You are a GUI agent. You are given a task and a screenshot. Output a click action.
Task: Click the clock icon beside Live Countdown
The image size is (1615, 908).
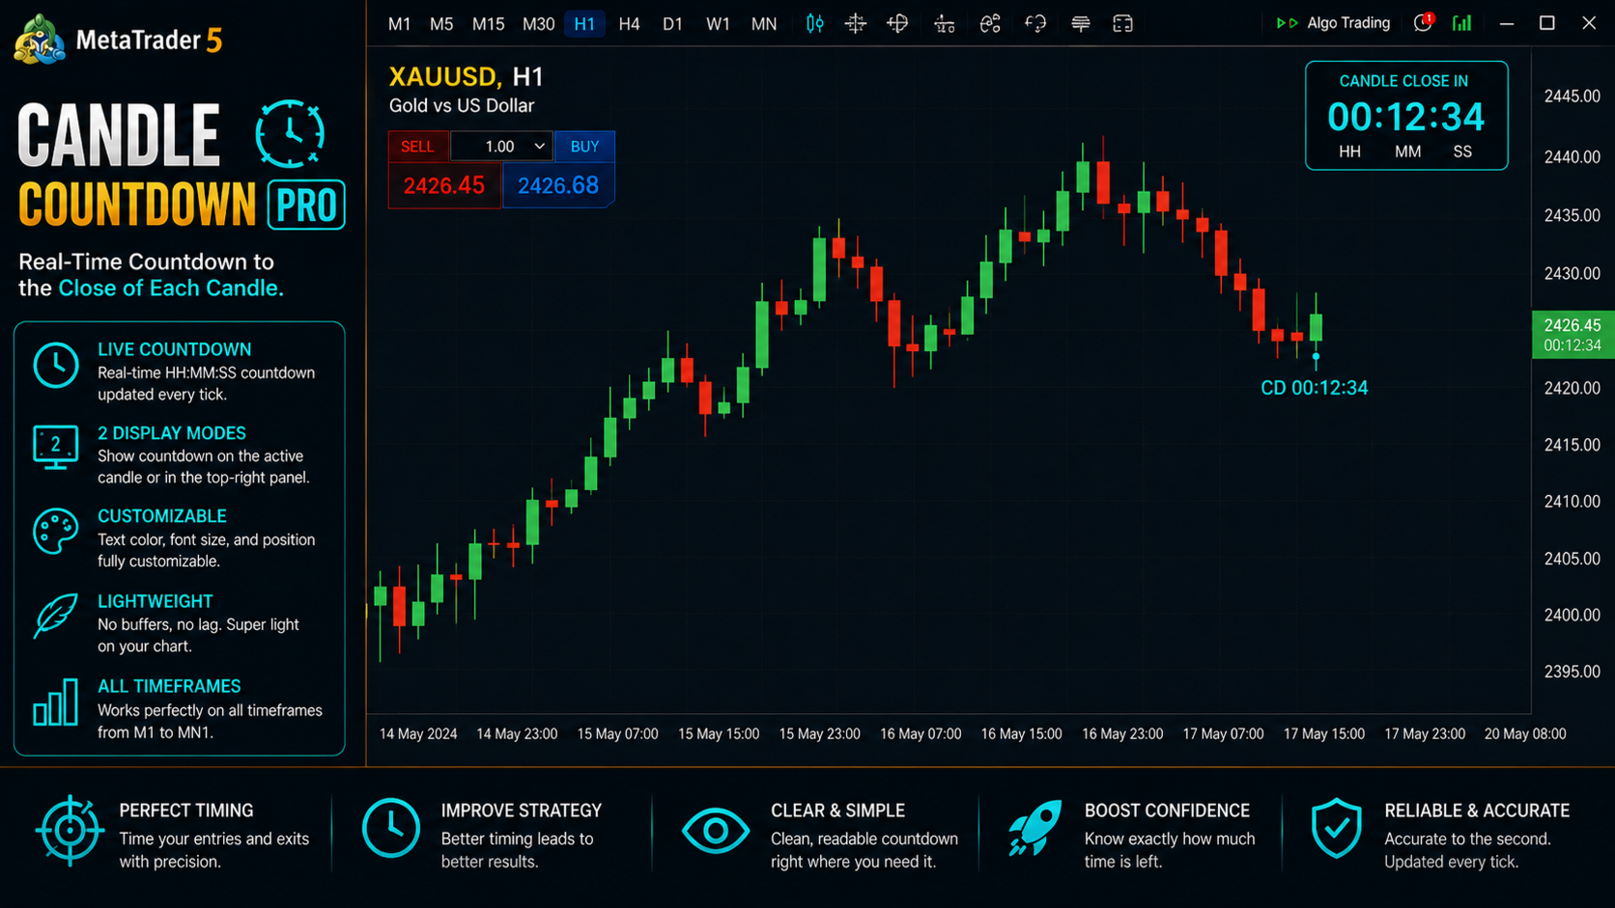point(56,366)
